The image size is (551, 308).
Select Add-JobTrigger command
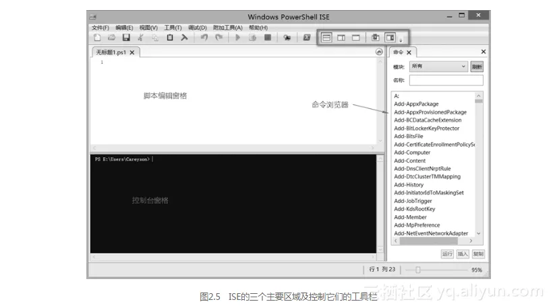pos(413,201)
